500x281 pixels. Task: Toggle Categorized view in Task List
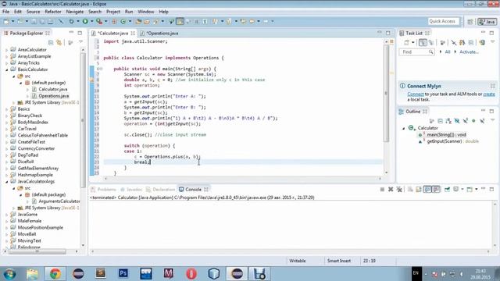click(423, 42)
